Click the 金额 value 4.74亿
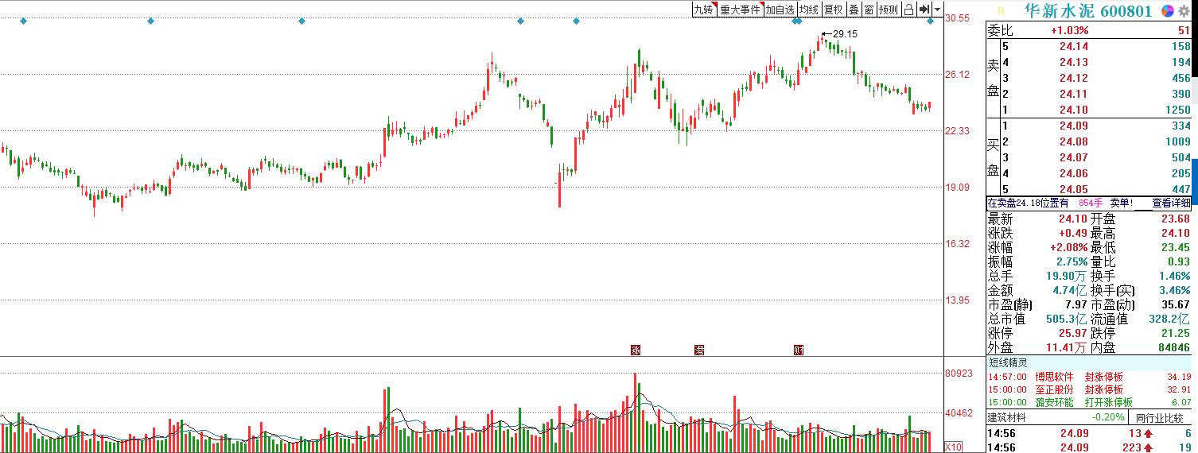The height and width of the screenshot is (453, 1198). click(x=1070, y=290)
